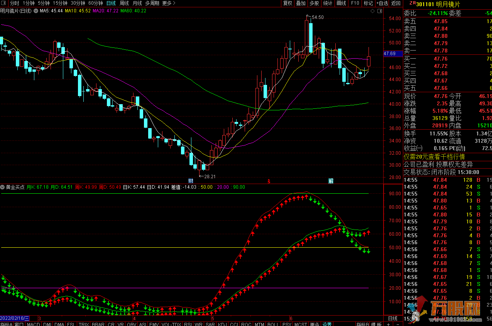
Task: Click the 买一 price 47.76 row
Action: pos(448,59)
